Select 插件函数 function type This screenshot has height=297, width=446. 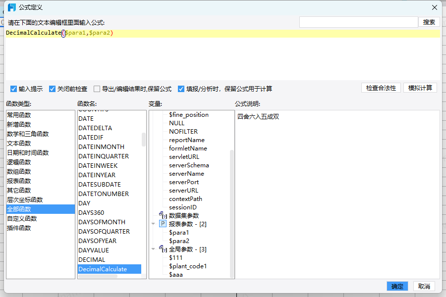(x=41, y=228)
